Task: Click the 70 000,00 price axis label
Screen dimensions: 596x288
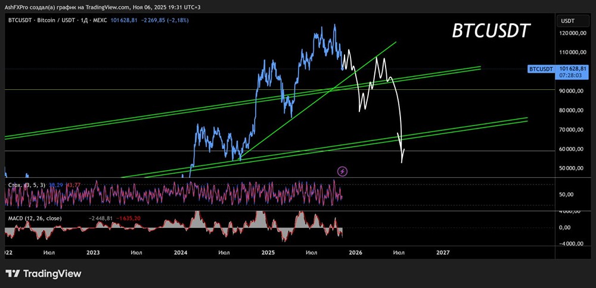Action: 572,130
